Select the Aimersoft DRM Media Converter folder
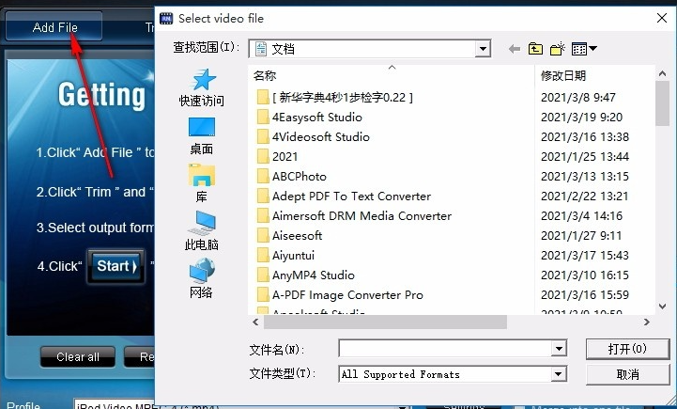Viewport: 677px width, 409px height. tap(354, 215)
